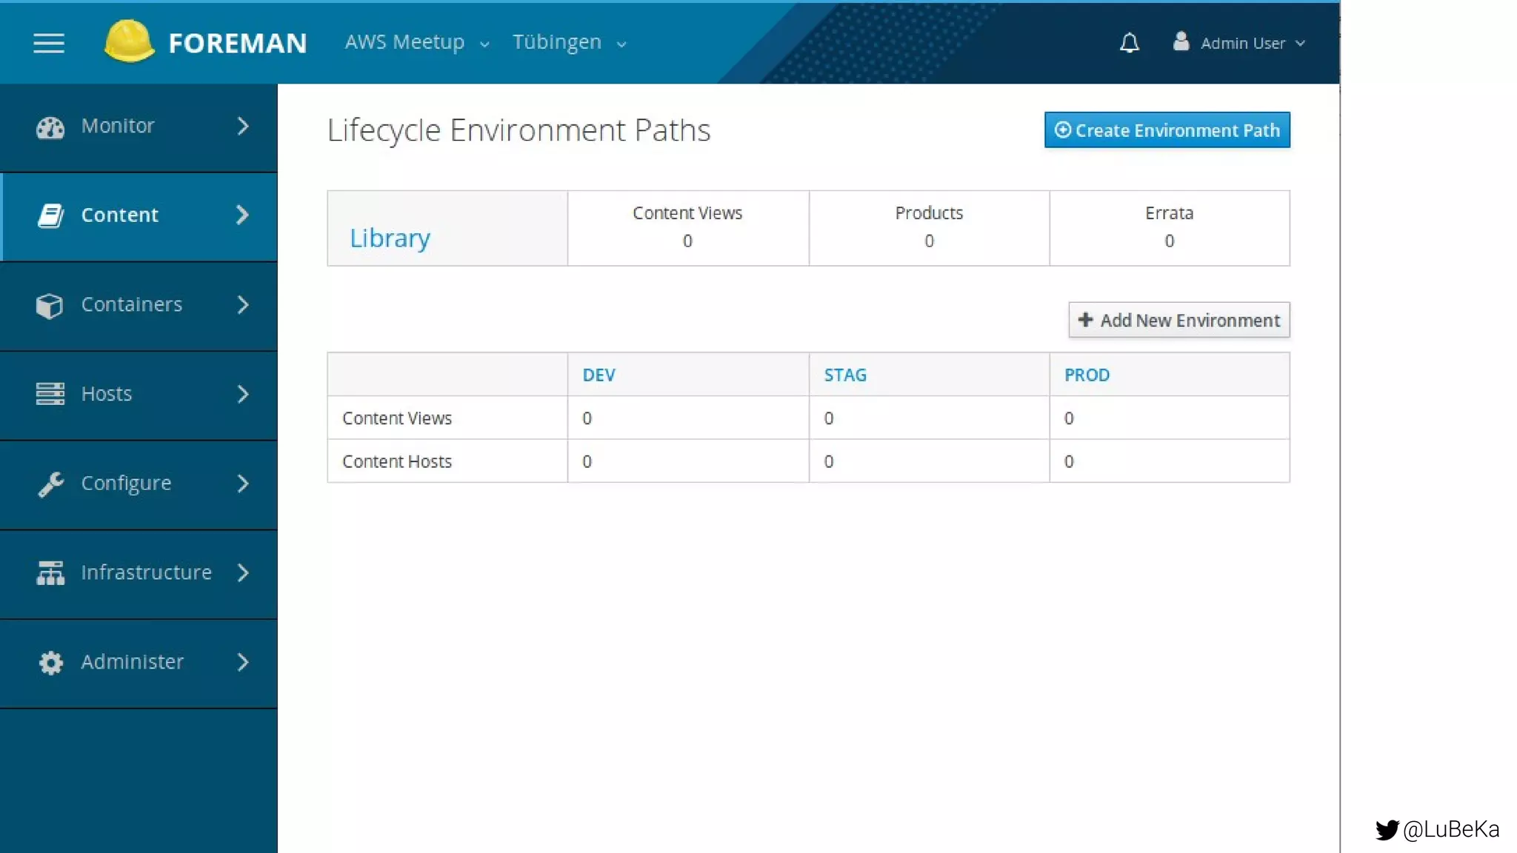
Task: Click the Hosts server stack icon
Action: tap(50, 394)
